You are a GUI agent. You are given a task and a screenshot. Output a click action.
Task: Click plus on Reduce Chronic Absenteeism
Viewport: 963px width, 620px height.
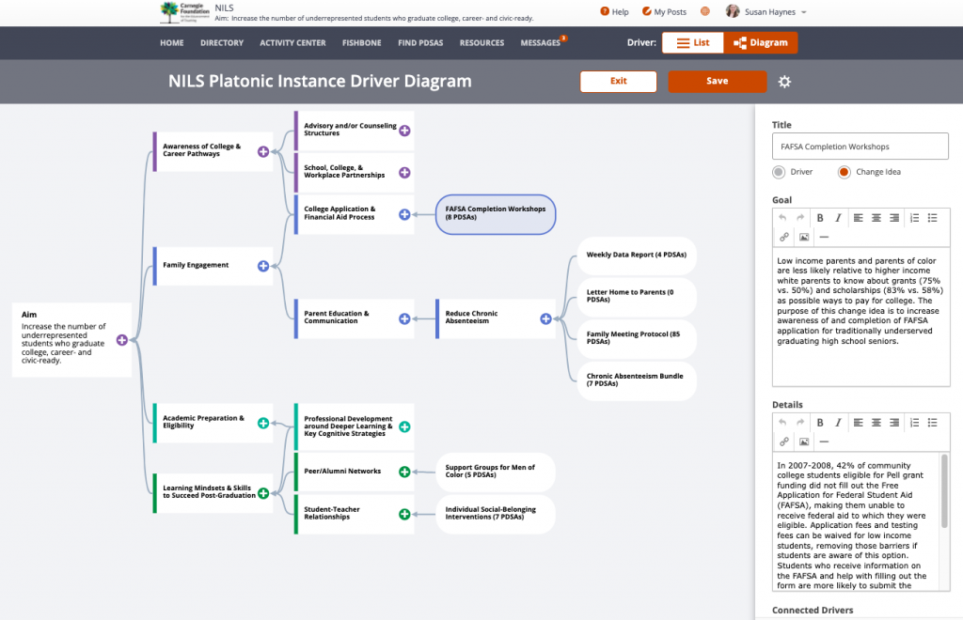(545, 318)
